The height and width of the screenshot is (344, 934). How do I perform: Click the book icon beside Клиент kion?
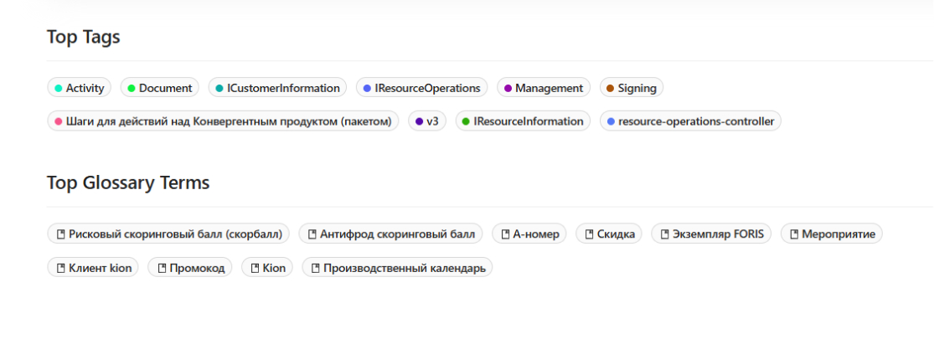(61, 269)
